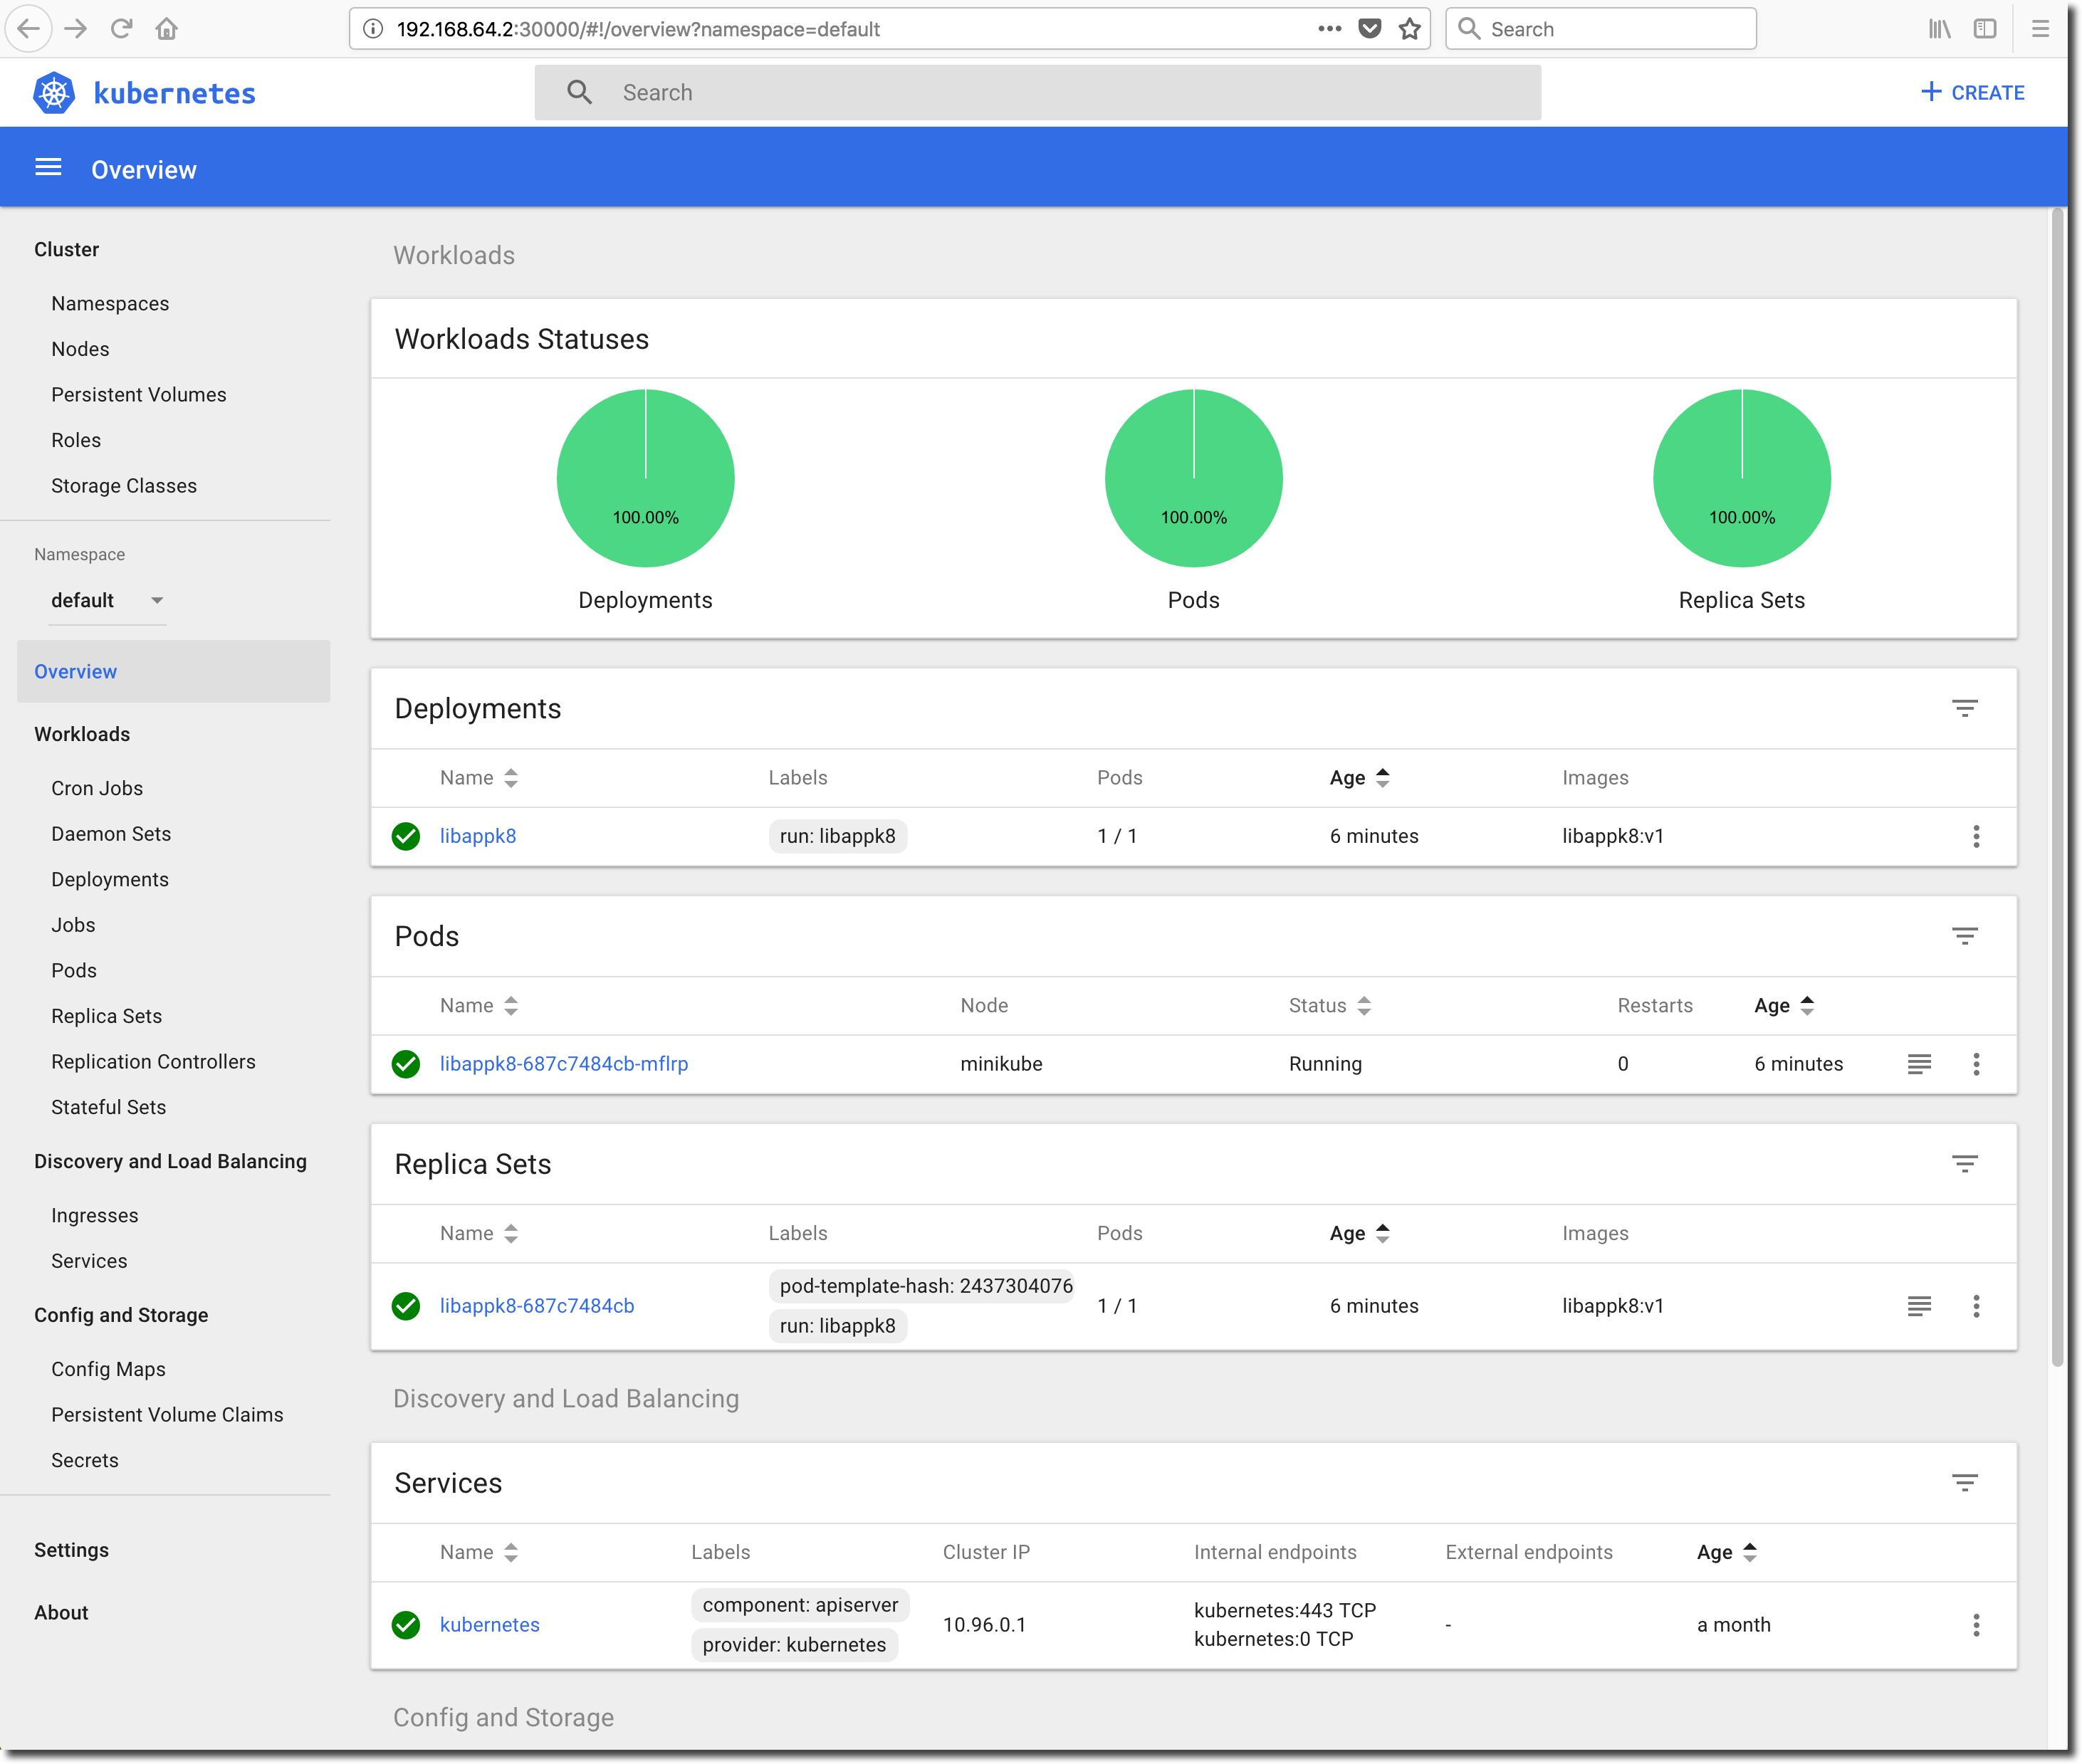The height and width of the screenshot is (1764, 2082).
Task: Sort Deployments table by Age
Action: point(1359,777)
